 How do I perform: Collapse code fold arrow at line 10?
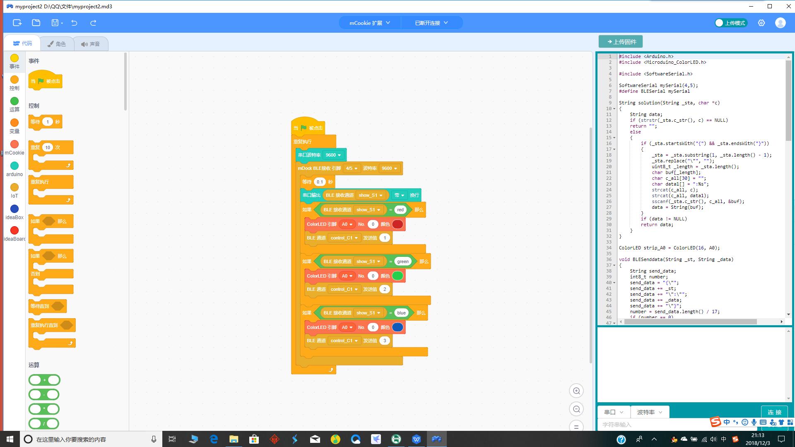coord(614,109)
